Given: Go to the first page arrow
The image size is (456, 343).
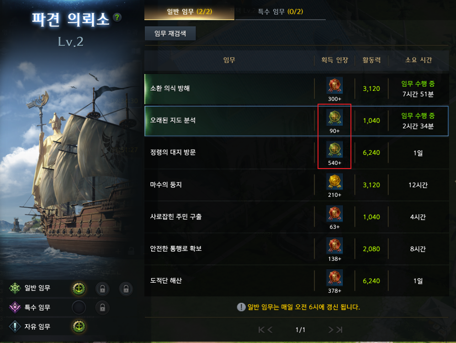Looking at the screenshot, I should point(261,330).
